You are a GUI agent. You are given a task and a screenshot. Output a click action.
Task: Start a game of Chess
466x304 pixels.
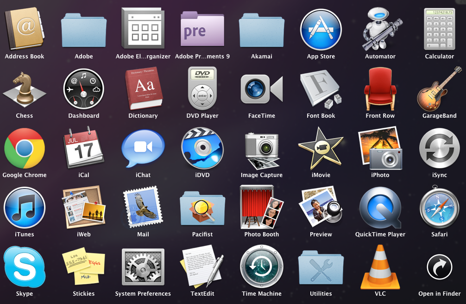(25, 89)
